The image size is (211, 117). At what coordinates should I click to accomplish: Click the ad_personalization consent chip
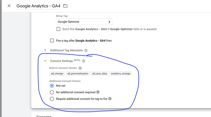(78, 74)
